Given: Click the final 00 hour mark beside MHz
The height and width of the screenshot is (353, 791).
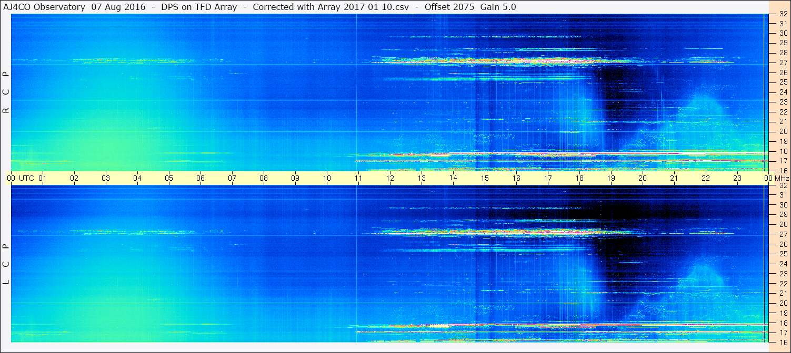Looking at the screenshot, I should coord(768,178).
